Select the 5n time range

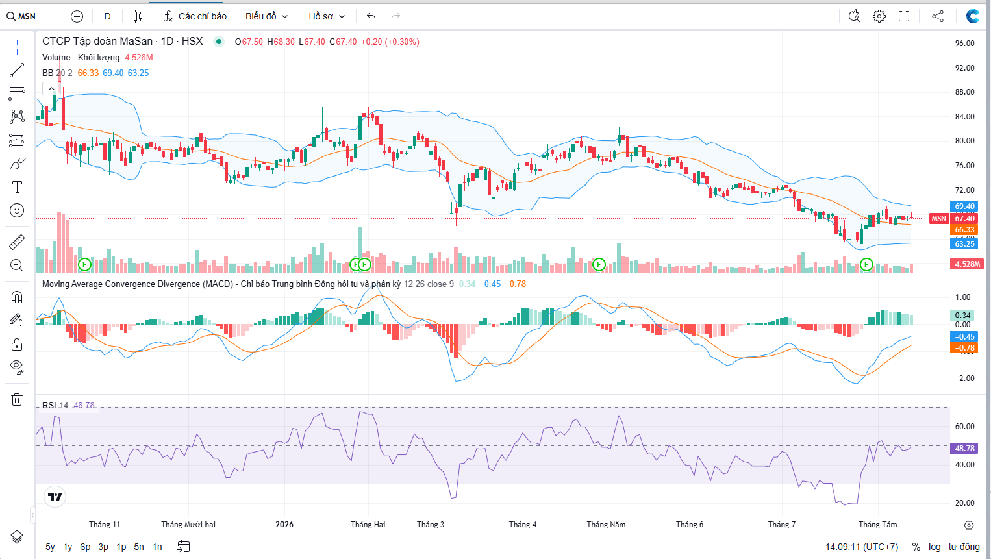click(x=139, y=547)
